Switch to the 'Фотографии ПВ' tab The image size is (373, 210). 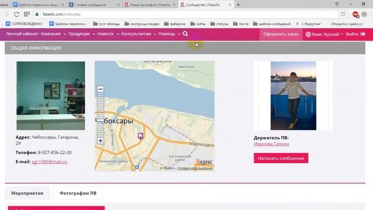pos(78,193)
